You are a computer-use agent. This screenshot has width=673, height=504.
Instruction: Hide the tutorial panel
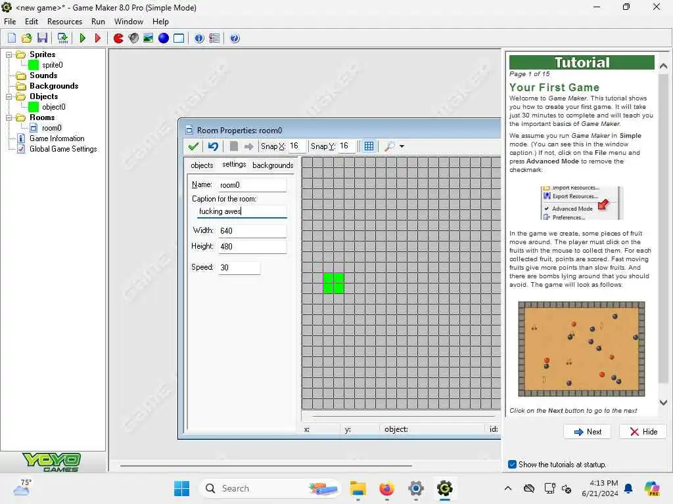643,432
